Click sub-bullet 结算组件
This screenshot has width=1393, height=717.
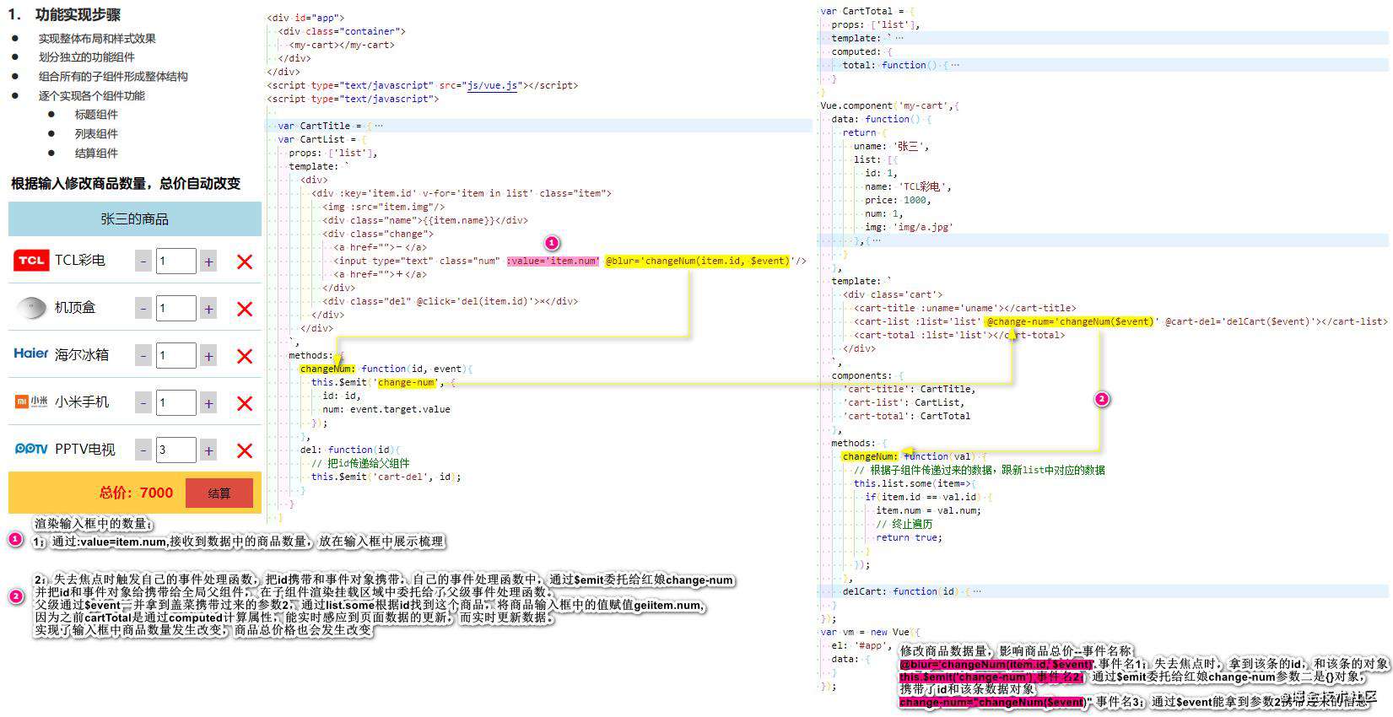pos(96,153)
